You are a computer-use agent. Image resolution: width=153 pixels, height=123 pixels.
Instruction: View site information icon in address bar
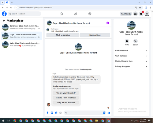(x=16, y=8)
